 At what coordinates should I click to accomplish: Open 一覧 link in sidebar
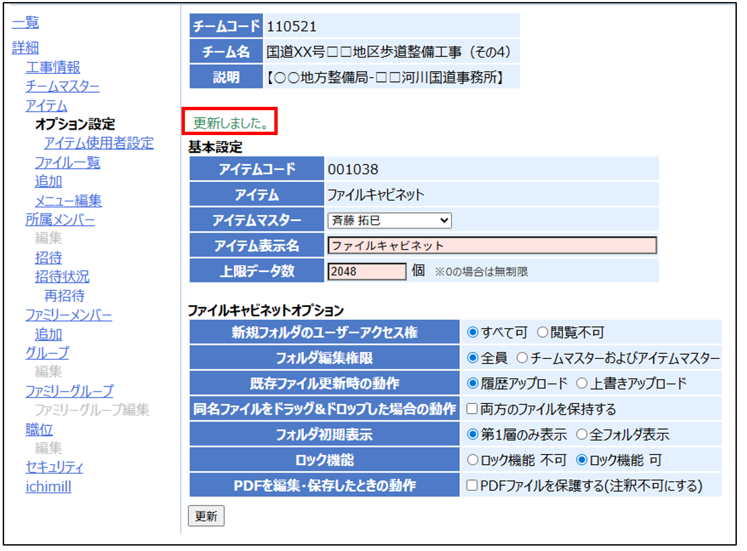click(26, 23)
